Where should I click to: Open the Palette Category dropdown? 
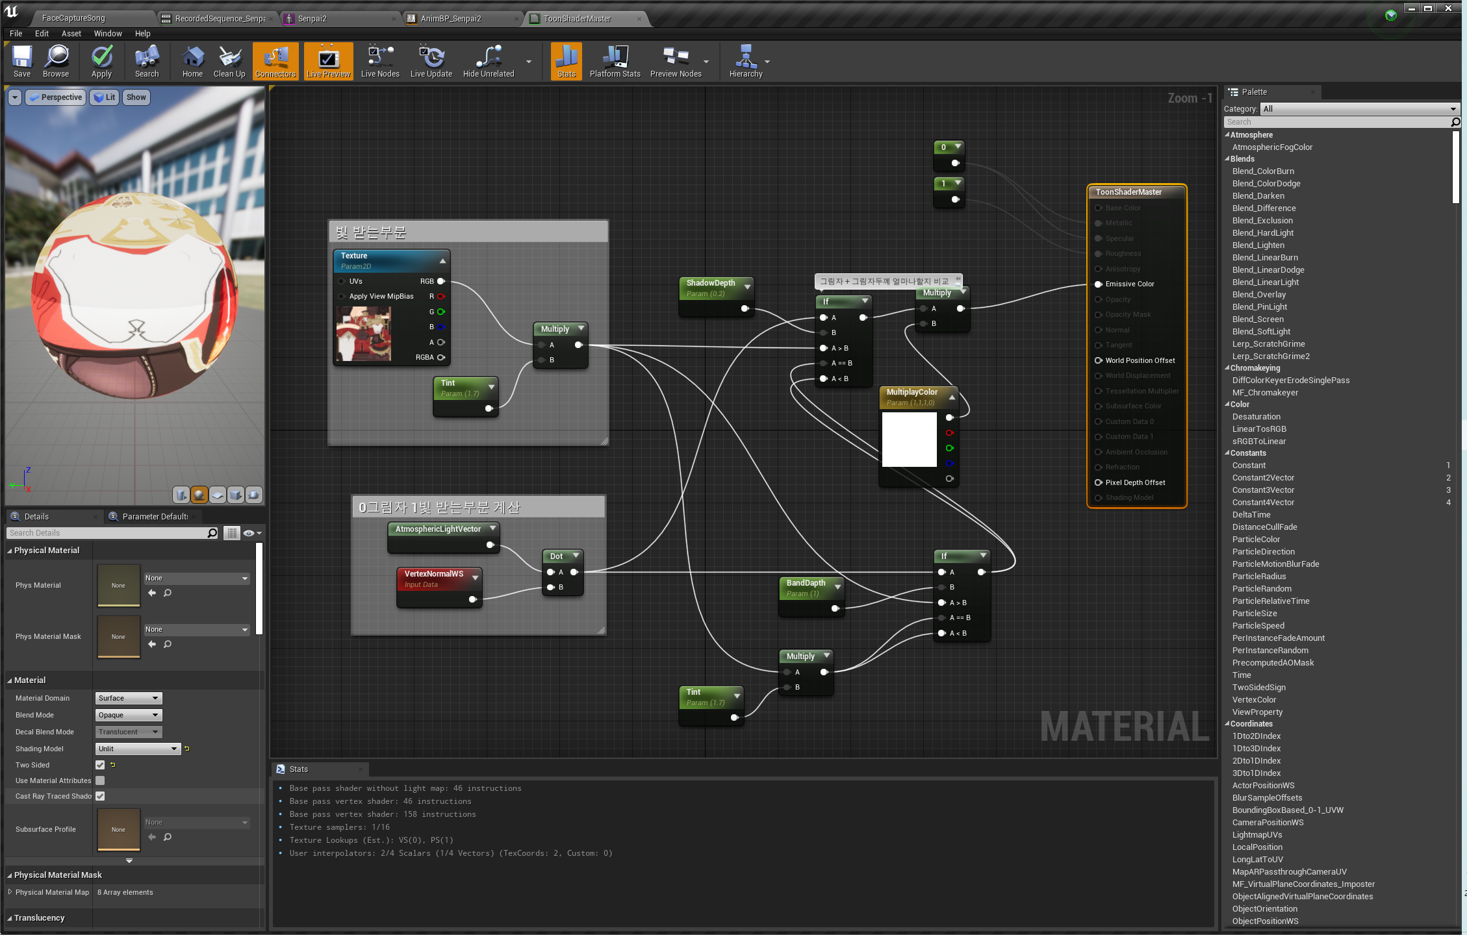[x=1359, y=109]
